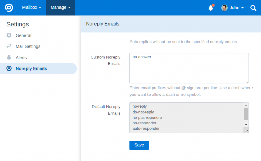Click the 'Enter email prefixes' help text
This screenshot has height=161, width=261.
point(191,91)
